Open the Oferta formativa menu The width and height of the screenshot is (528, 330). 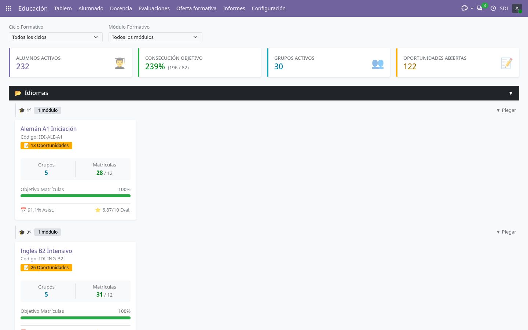tap(197, 8)
